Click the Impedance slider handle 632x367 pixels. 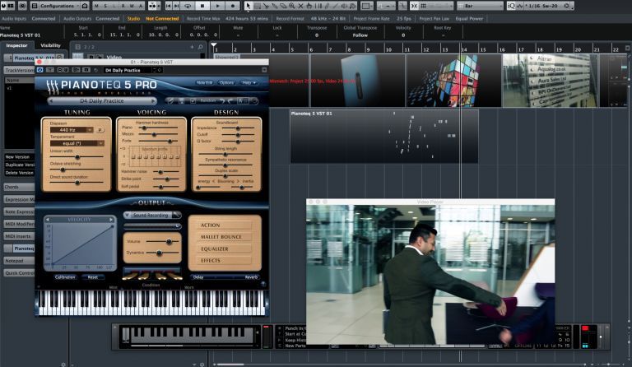[238, 128]
